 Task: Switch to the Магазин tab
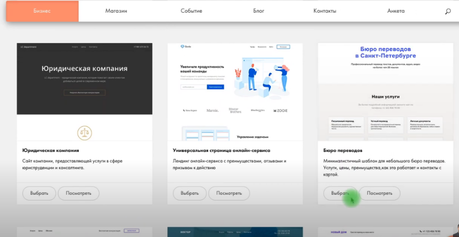(116, 11)
